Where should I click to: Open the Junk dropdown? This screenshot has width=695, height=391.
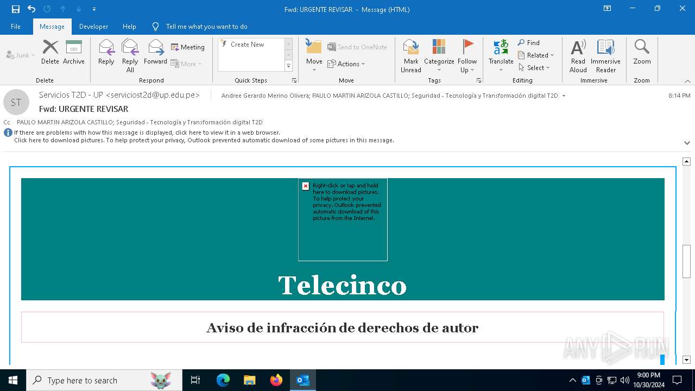click(21, 55)
